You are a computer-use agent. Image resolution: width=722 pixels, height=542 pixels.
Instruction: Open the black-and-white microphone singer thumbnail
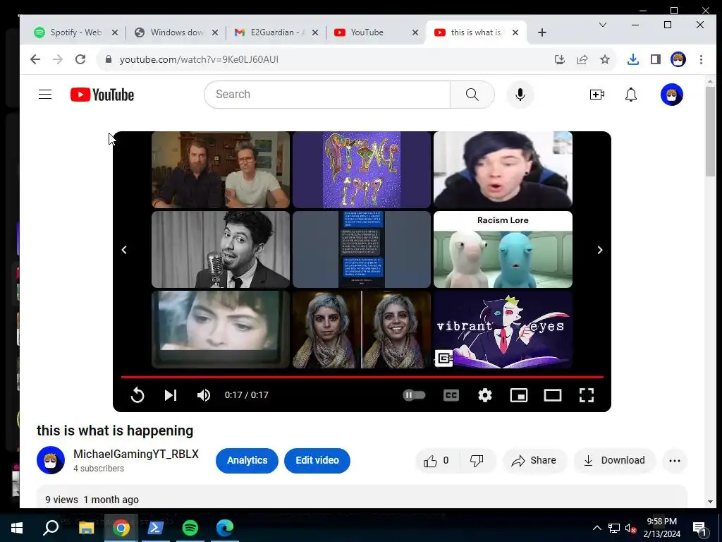pos(221,249)
